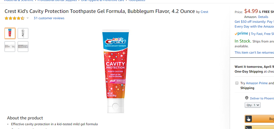Click the Get $50 off instantly offer
The height and width of the screenshot is (129, 274).
tap(254, 22)
